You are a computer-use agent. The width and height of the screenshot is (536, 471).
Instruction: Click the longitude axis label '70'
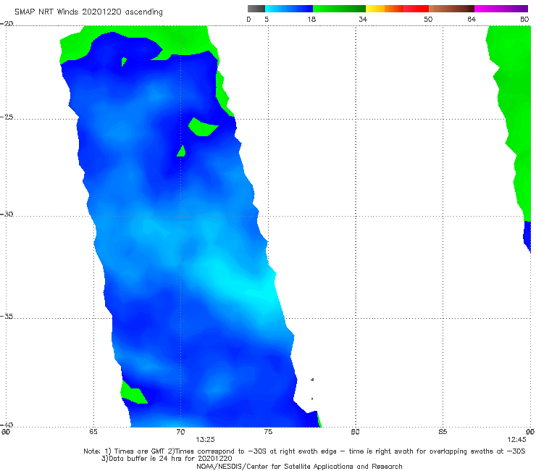point(180,432)
